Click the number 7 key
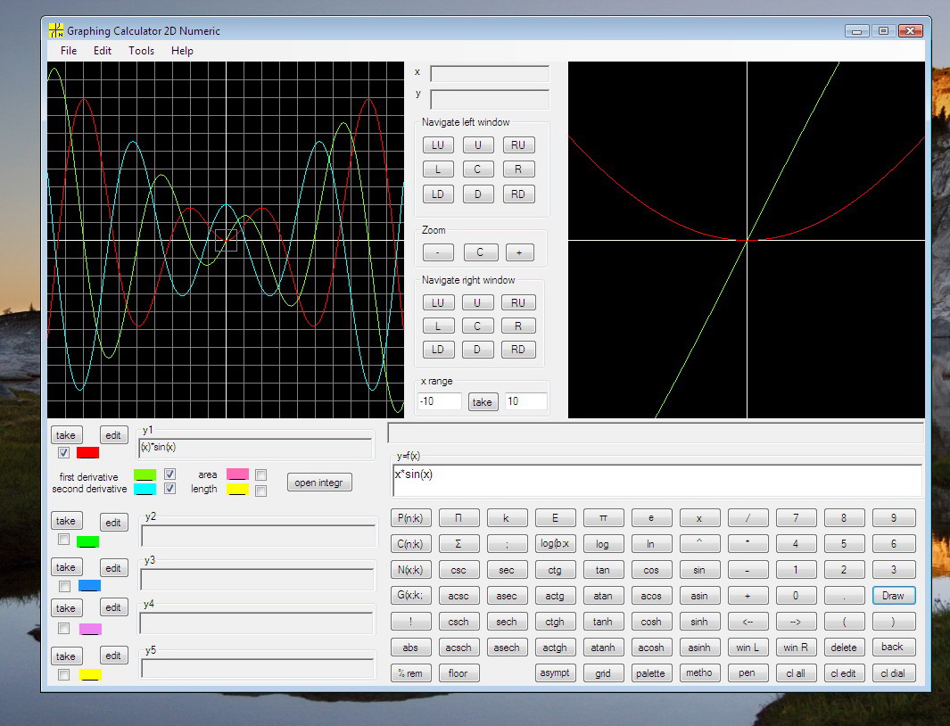Image resolution: width=950 pixels, height=726 pixels. (x=796, y=518)
